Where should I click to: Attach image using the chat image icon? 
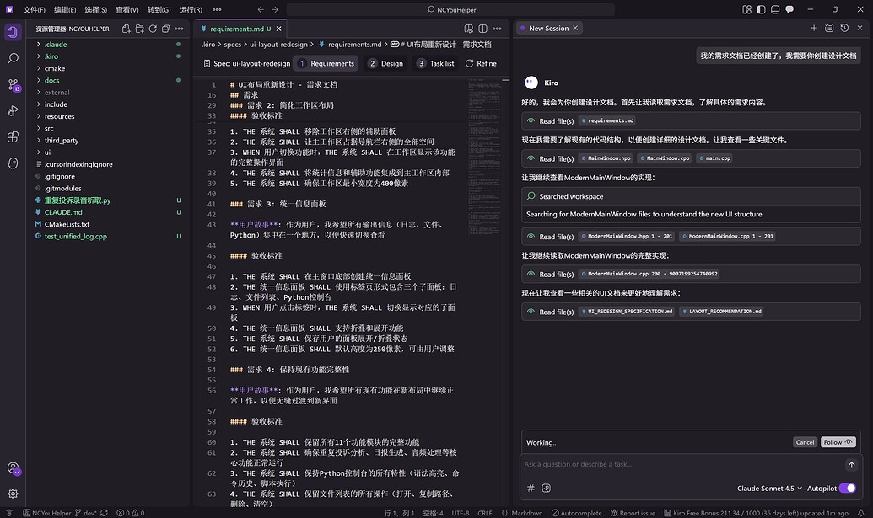(547, 488)
